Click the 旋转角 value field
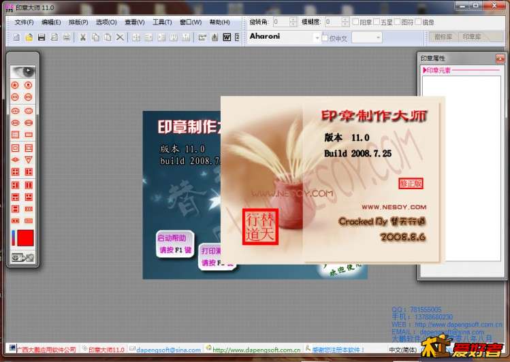 281,22
